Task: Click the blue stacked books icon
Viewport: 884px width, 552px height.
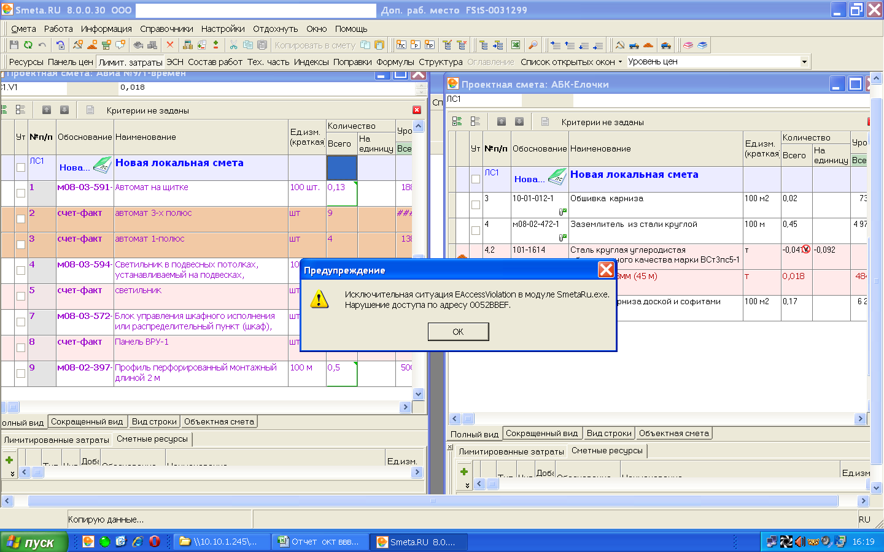Action: coord(702,45)
